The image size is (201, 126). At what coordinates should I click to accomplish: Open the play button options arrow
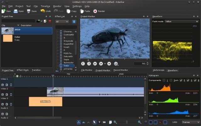point(105,64)
